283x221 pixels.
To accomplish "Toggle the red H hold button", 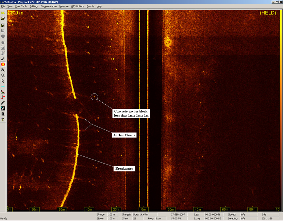I will [x=3, y=65].
